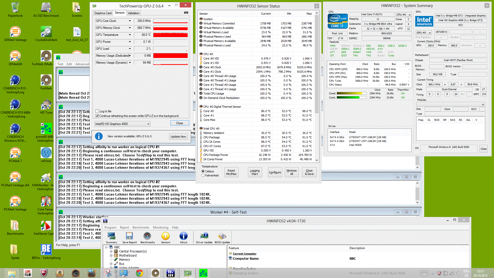Open the Papierkorb recycle bin desktop icon
Image resolution: width=494 pixels, height=278 pixels.
click(x=15, y=10)
